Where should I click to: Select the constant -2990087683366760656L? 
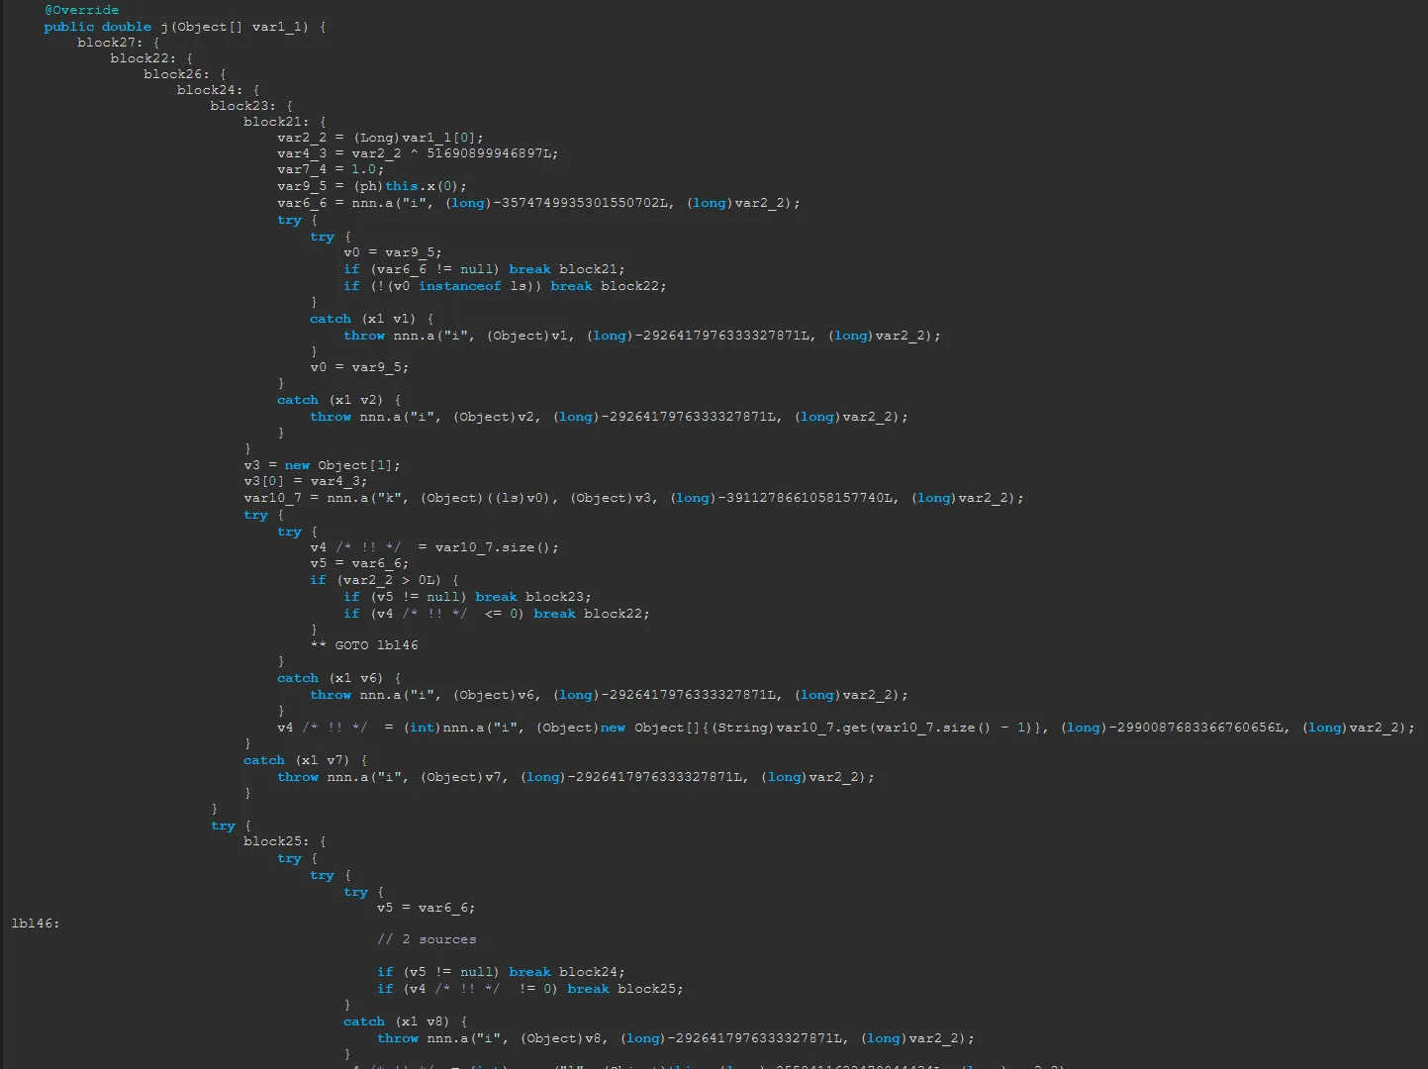tap(1198, 728)
